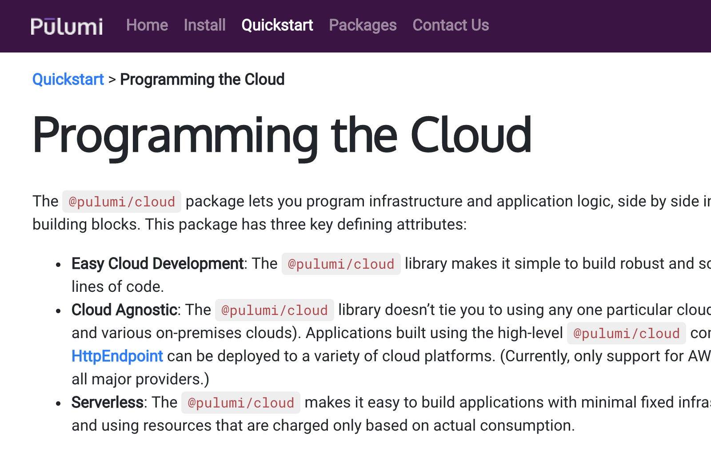
Task: Click the bold text Easy Cloud Development
Action: coord(158,264)
